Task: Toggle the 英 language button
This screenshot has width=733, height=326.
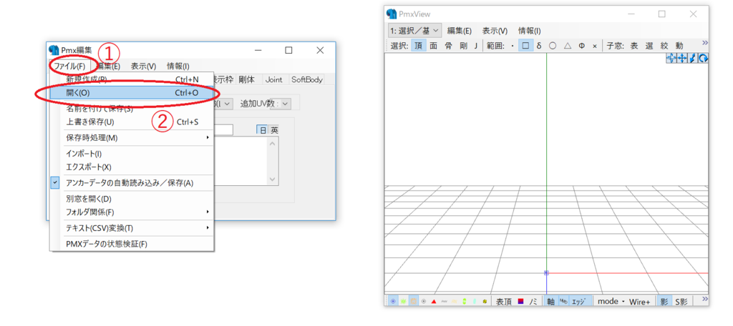Action: coord(274,130)
